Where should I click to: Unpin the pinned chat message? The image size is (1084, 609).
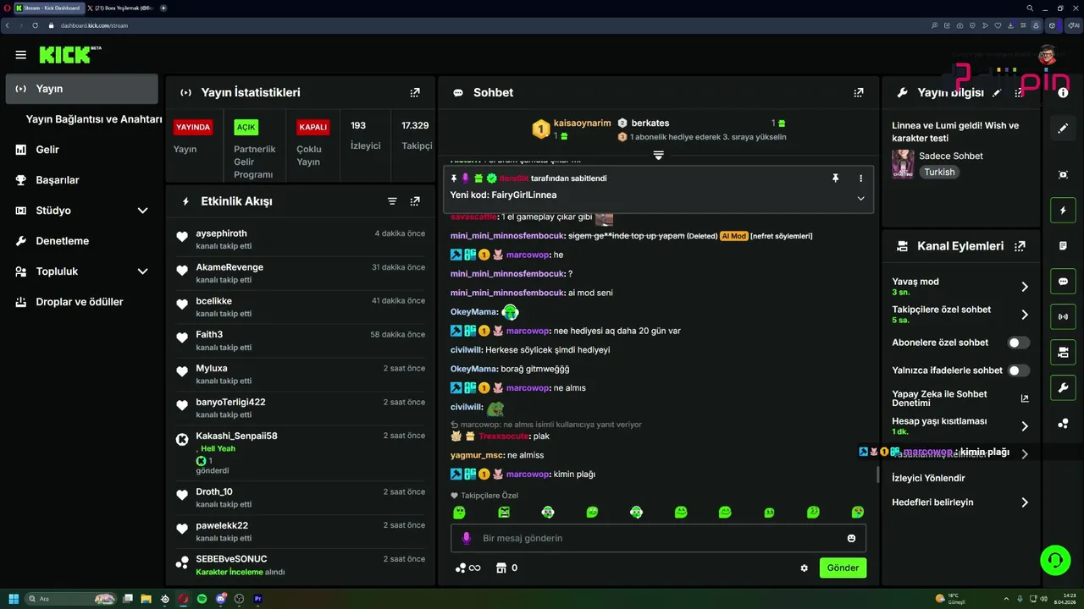pyautogui.click(x=835, y=178)
